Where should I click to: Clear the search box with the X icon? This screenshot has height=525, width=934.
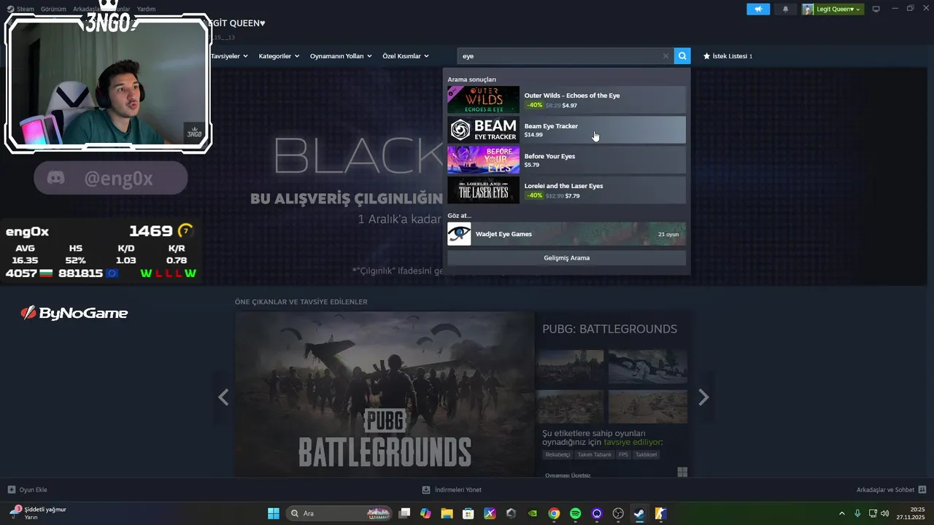click(665, 56)
